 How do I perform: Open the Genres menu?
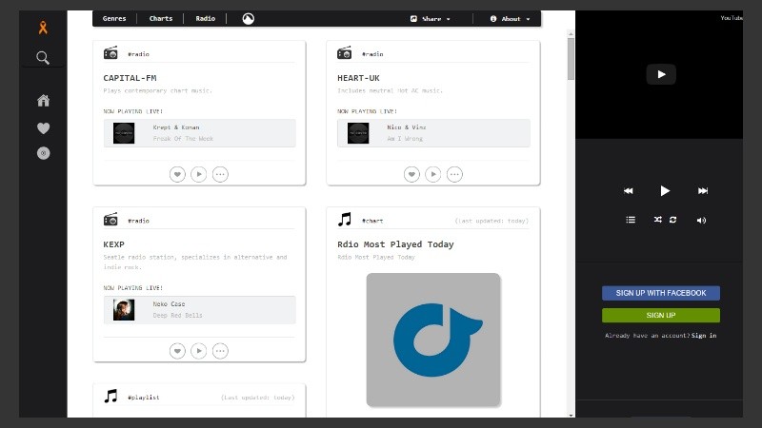click(114, 18)
